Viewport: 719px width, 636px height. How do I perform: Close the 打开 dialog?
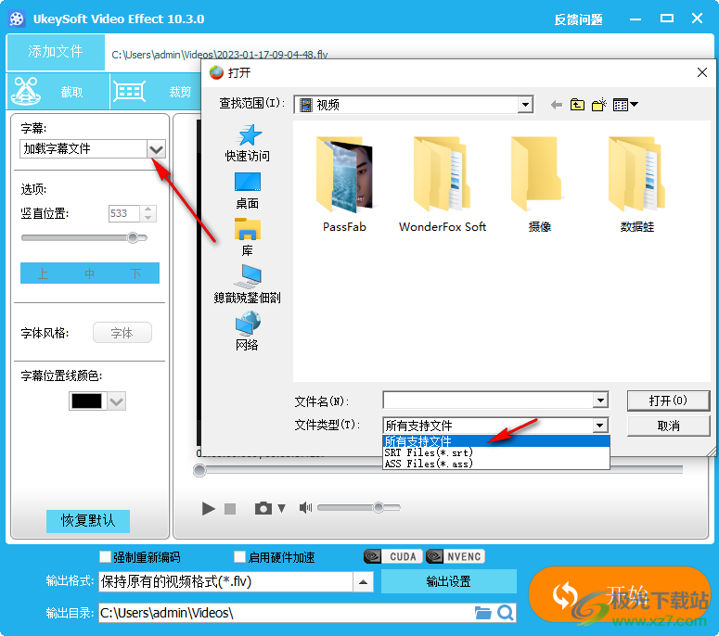tap(701, 72)
